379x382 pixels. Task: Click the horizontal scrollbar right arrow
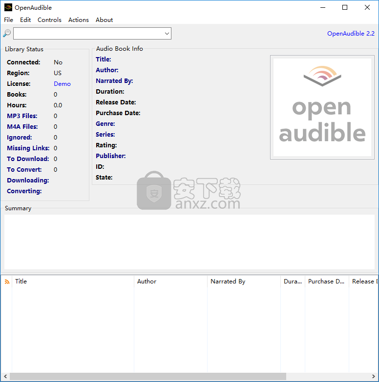click(x=374, y=377)
